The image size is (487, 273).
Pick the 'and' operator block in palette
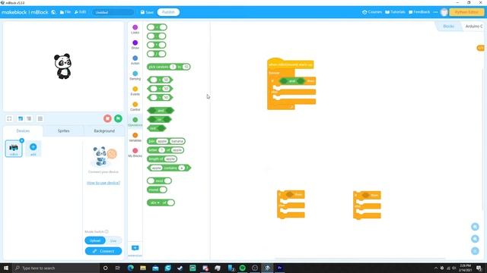point(161,111)
